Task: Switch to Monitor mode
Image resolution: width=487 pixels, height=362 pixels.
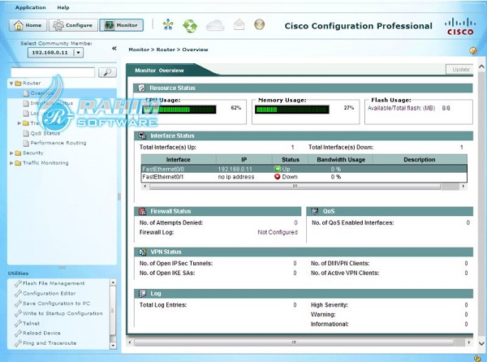Action: 122,25
